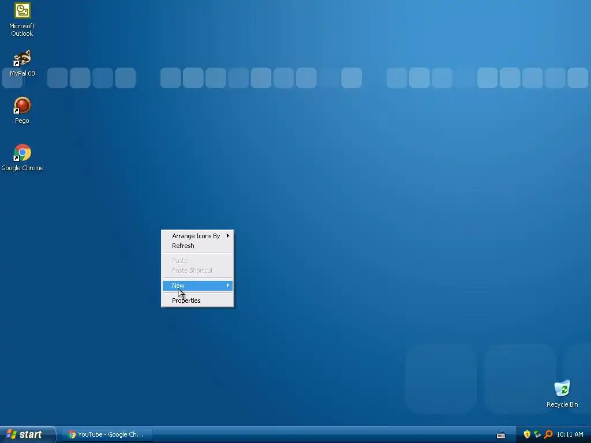This screenshot has width=591, height=443.
Task: Click the 10:11 AM taskbar clock
Action: tap(570, 434)
